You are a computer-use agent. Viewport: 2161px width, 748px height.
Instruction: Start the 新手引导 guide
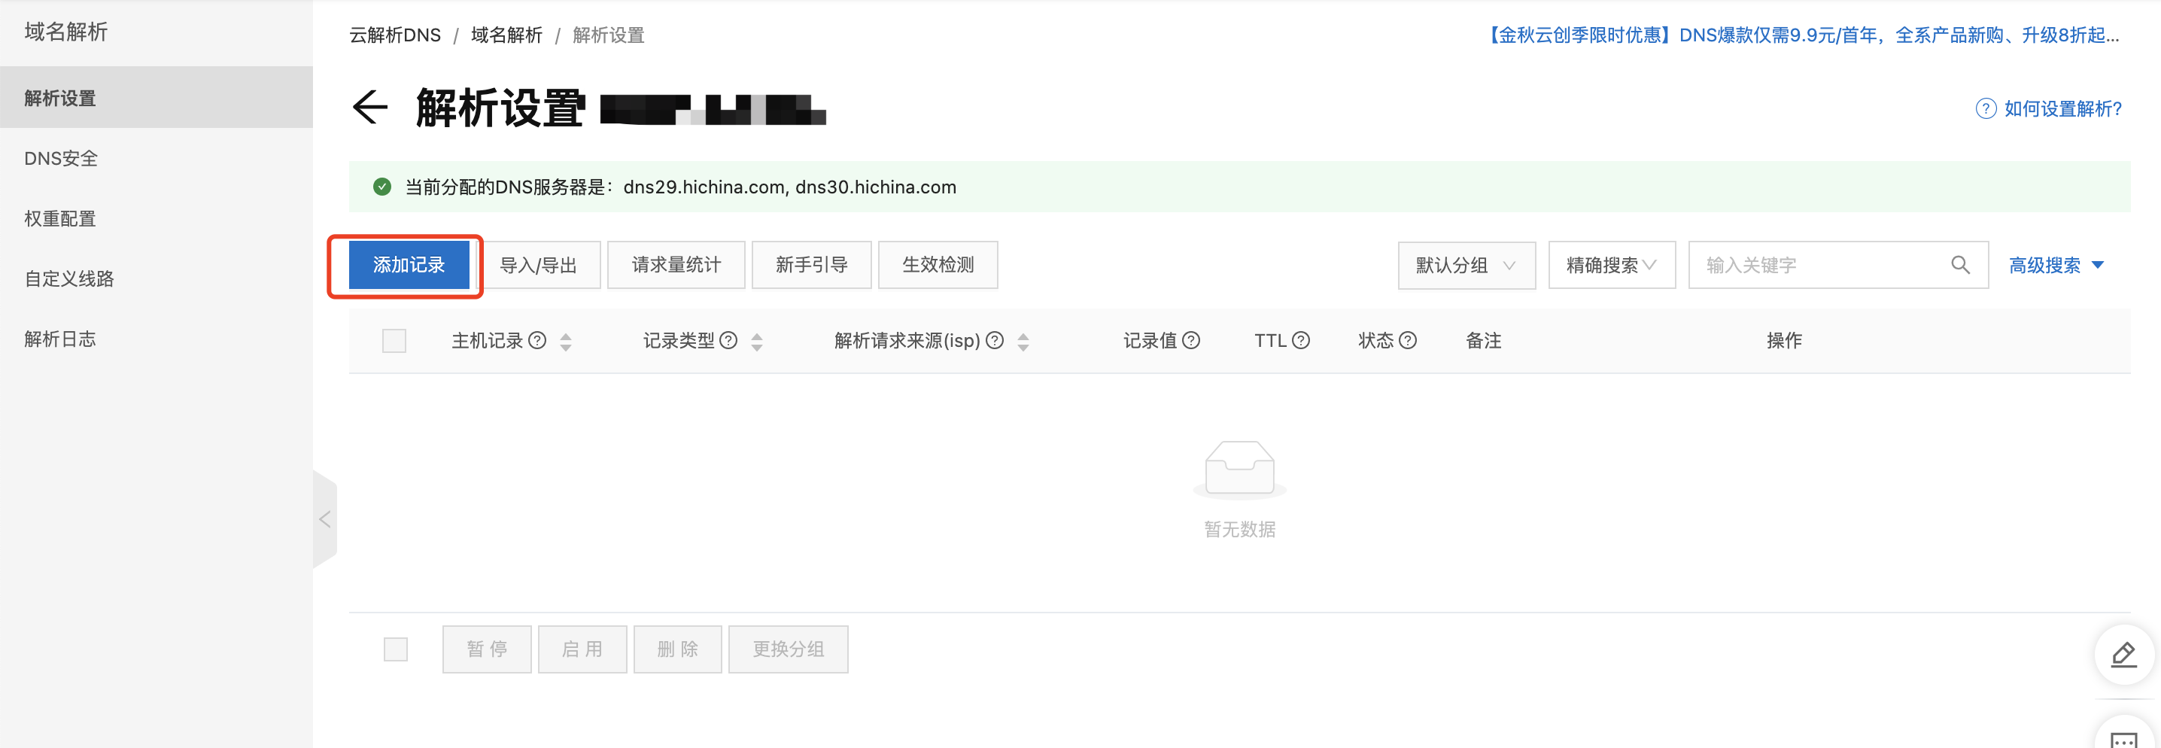coord(811,265)
